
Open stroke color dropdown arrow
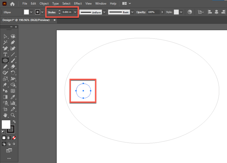(42, 12)
